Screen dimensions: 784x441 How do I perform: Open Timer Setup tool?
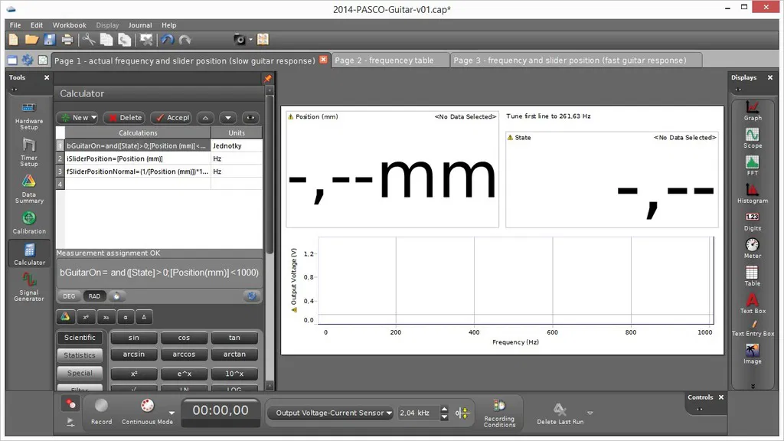click(x=29, y=152)
